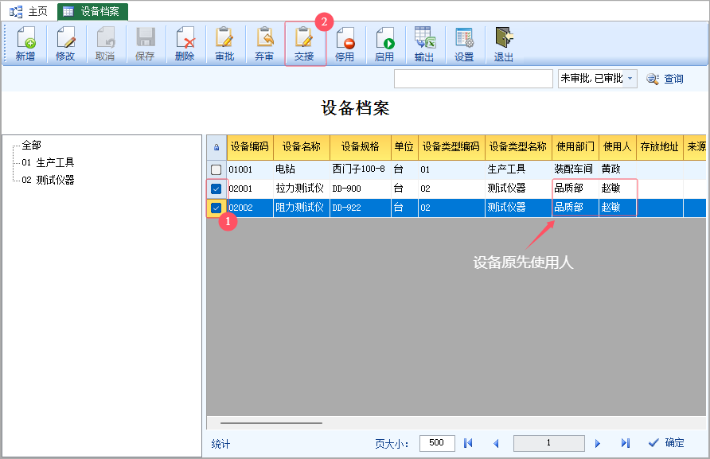Viewport: 710px width, 459px height.
Task: Sort by 使用人 column header
Action: click(x=618, y=147)
